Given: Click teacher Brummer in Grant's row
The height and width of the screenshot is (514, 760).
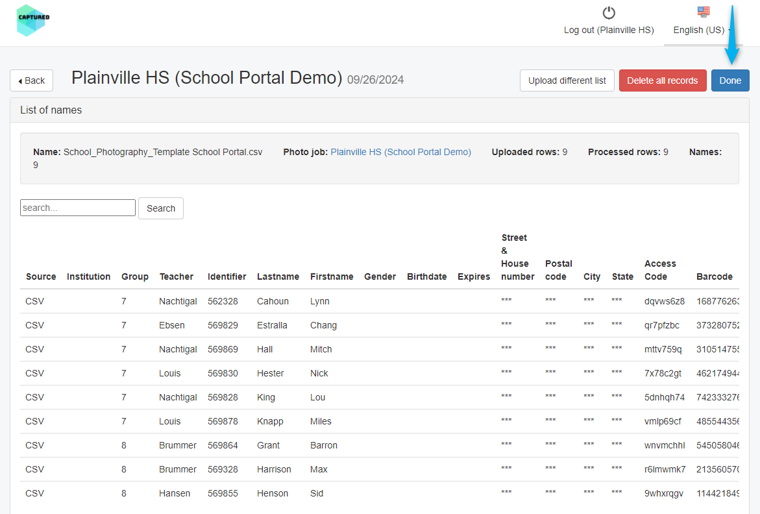Looking at the screenshot, I should 178,445.
